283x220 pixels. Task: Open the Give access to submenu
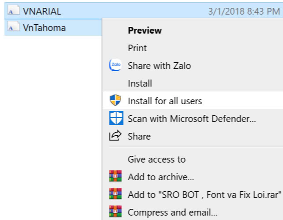(x=192, y=159)
